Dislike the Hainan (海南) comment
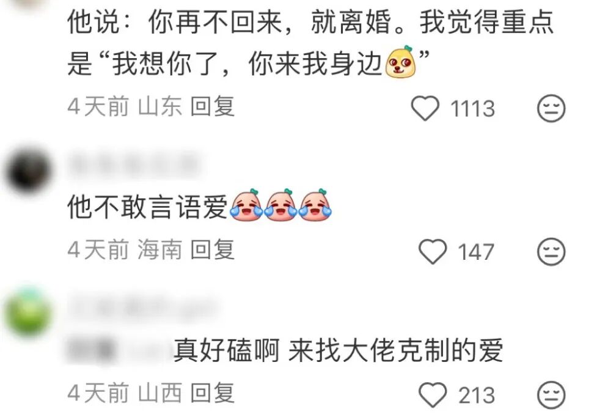 pos(551,251)
